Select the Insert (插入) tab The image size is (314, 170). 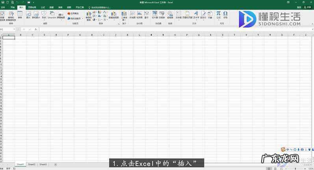click(x=21, y=7)
